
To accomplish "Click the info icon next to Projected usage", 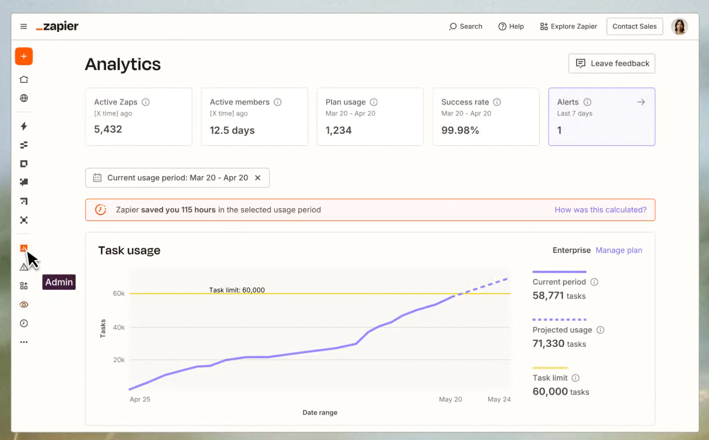I will [601, 330].
